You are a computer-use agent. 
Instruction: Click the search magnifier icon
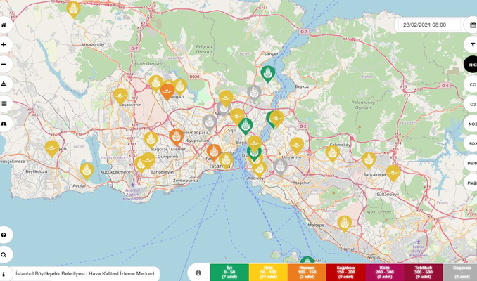click(x=4, y=255)
